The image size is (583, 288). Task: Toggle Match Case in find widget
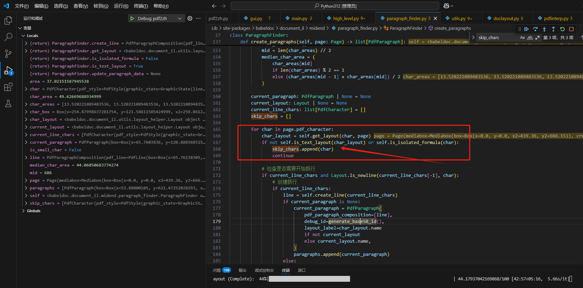pyautogui.click(x=522, y=37)
